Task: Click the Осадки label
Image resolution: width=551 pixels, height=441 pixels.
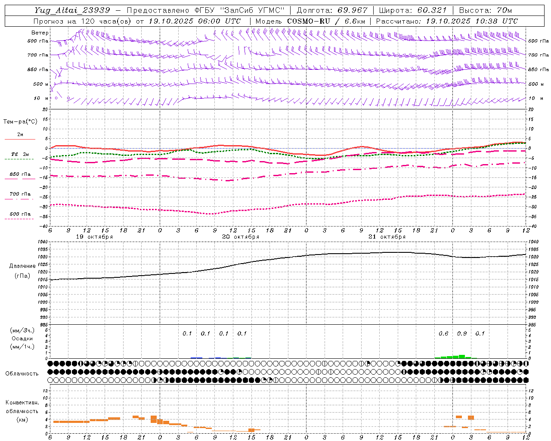Action: tap(22, 339)
